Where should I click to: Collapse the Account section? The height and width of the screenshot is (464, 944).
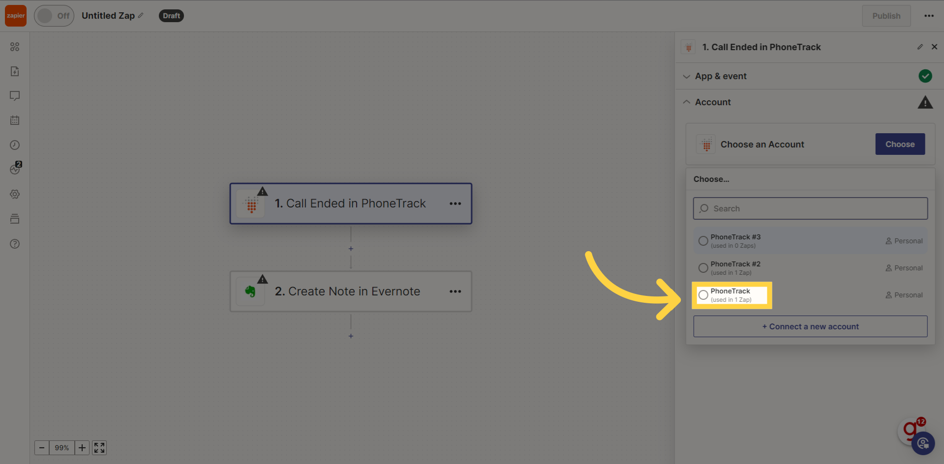pos(809,102)
